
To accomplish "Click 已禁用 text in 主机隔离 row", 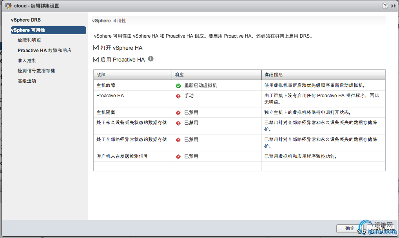I will [191, 113].
